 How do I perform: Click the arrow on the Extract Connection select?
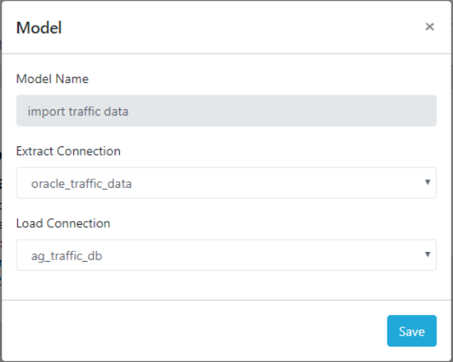427,183
